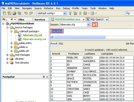The image size is (134, 102).
Task: Click the Test Libraries folder icon
Action: (x=12, y=63)
